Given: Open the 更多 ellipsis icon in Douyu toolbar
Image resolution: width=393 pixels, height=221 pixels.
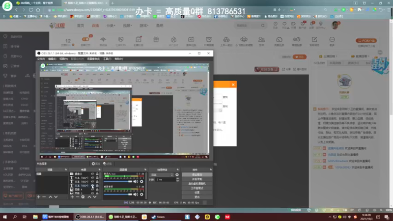Looking at the screenshot, I should 332,40.
